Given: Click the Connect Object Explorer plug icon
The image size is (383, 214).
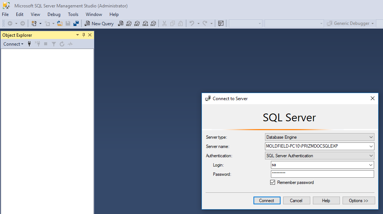Looking at the screenshot, I should pyautogui.click(x=29, y=44).
